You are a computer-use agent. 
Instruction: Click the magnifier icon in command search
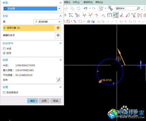point(138,8)
